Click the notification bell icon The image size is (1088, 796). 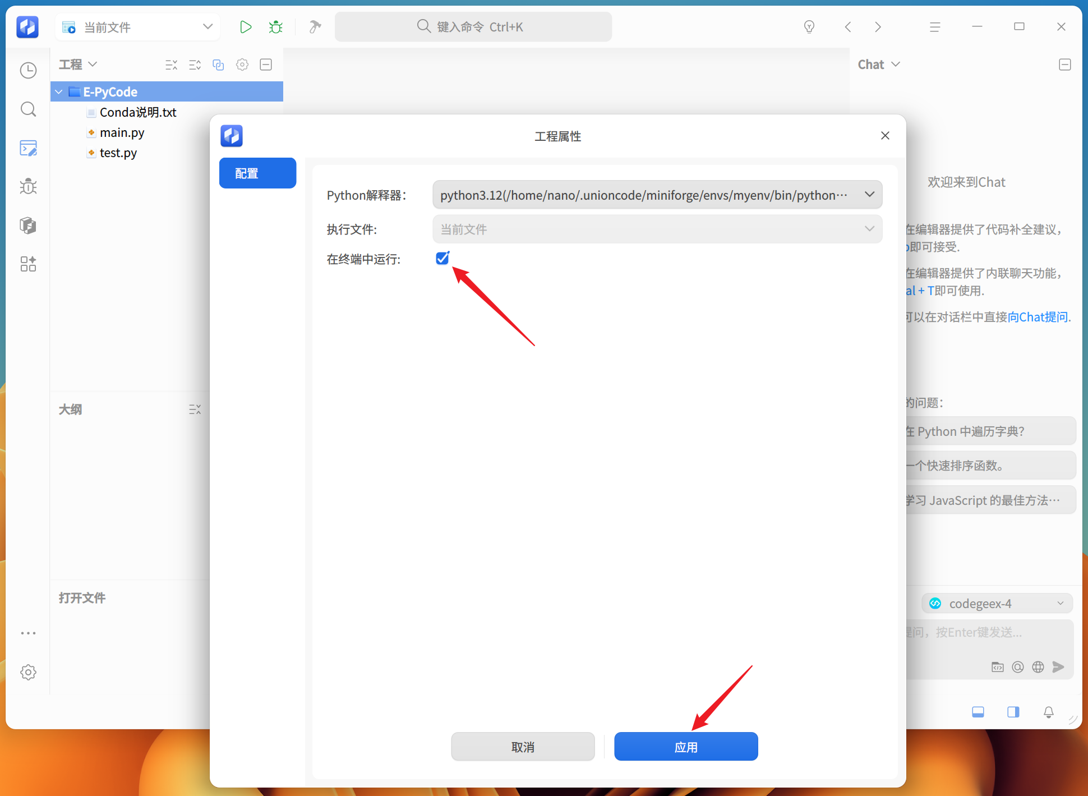coord(1048,712)
